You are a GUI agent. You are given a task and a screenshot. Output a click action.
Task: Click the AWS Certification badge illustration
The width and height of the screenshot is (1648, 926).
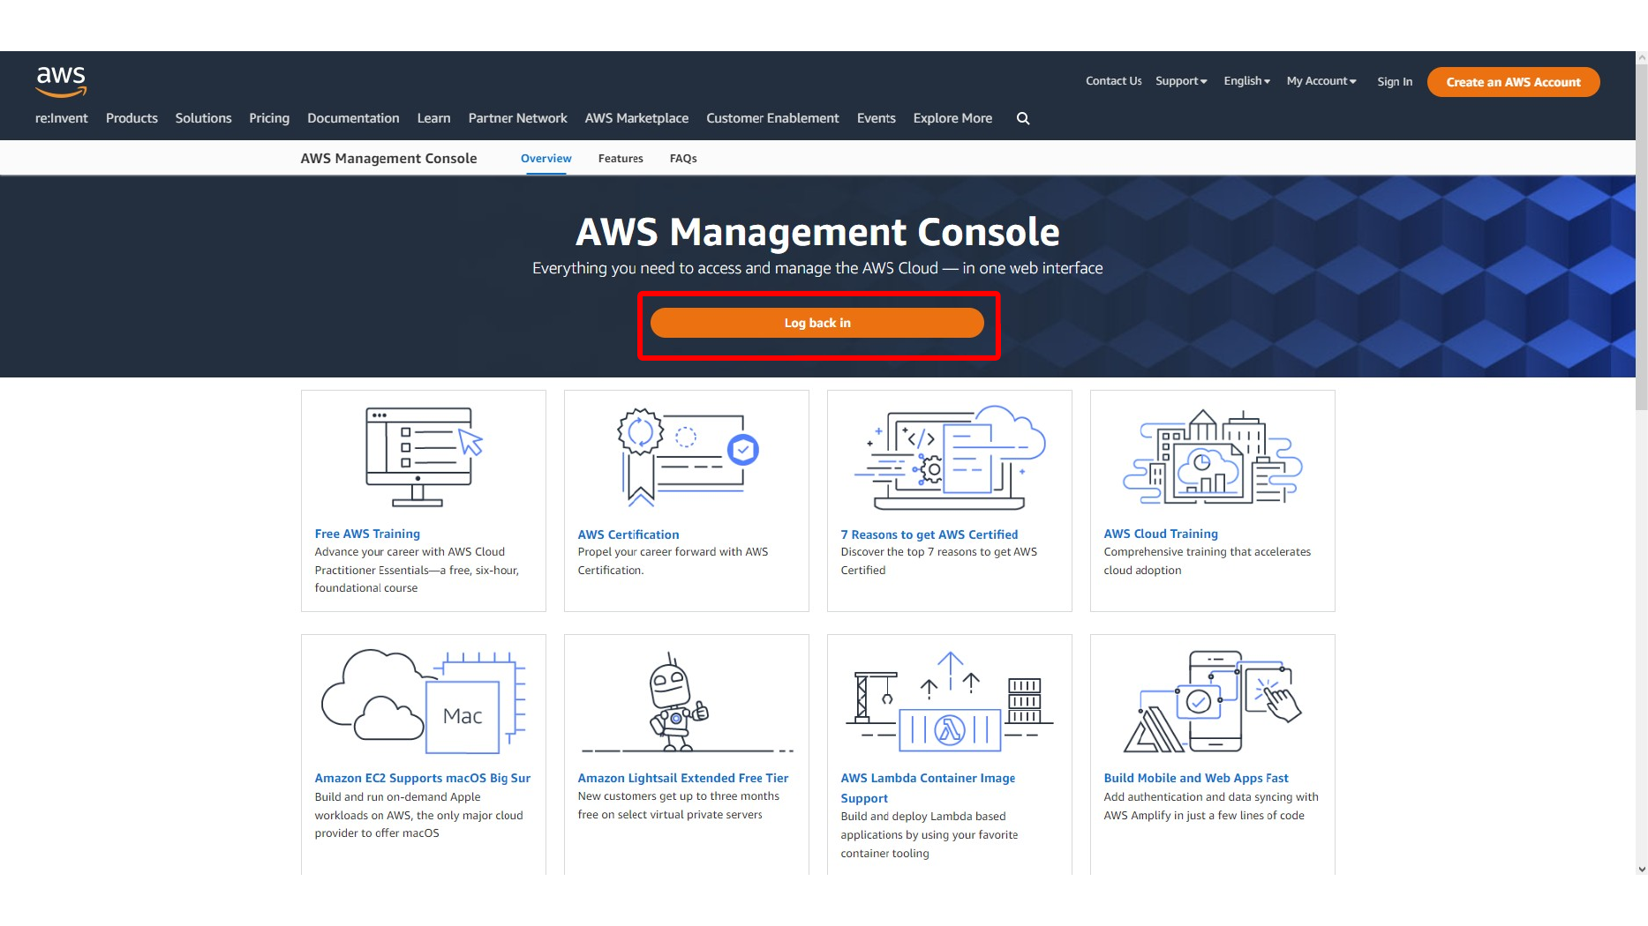click(687, 457)
